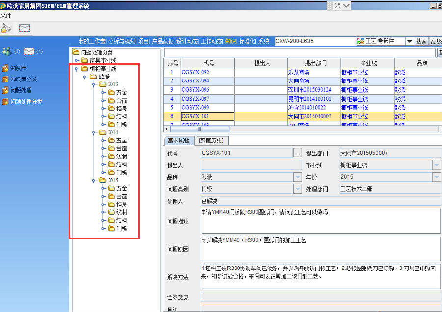Click the CXW-200-E635 search input field

(314, 41)
